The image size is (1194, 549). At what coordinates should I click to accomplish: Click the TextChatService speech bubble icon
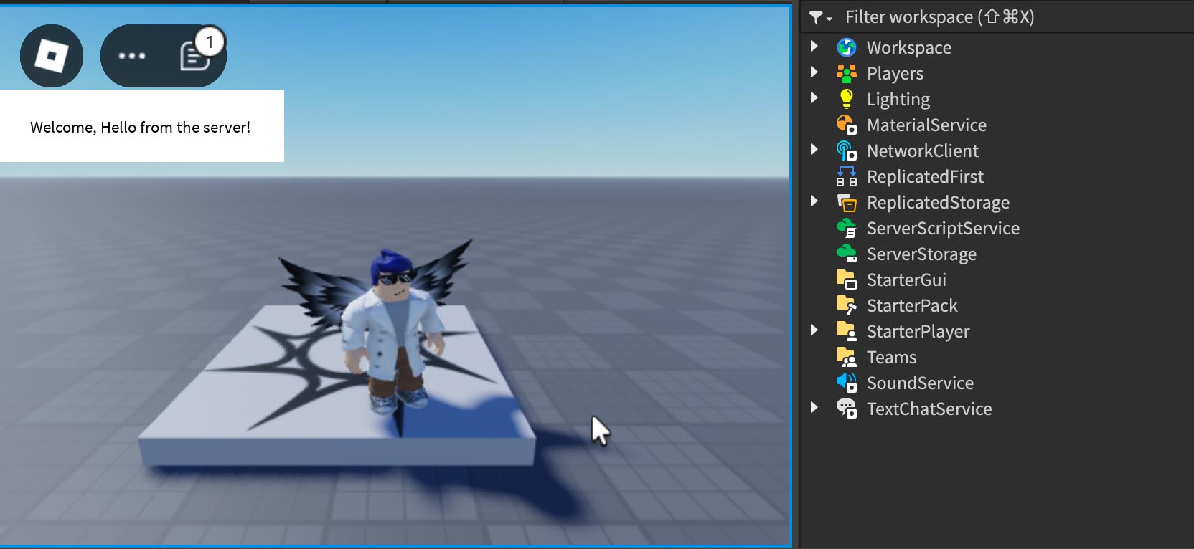(847, 409)
